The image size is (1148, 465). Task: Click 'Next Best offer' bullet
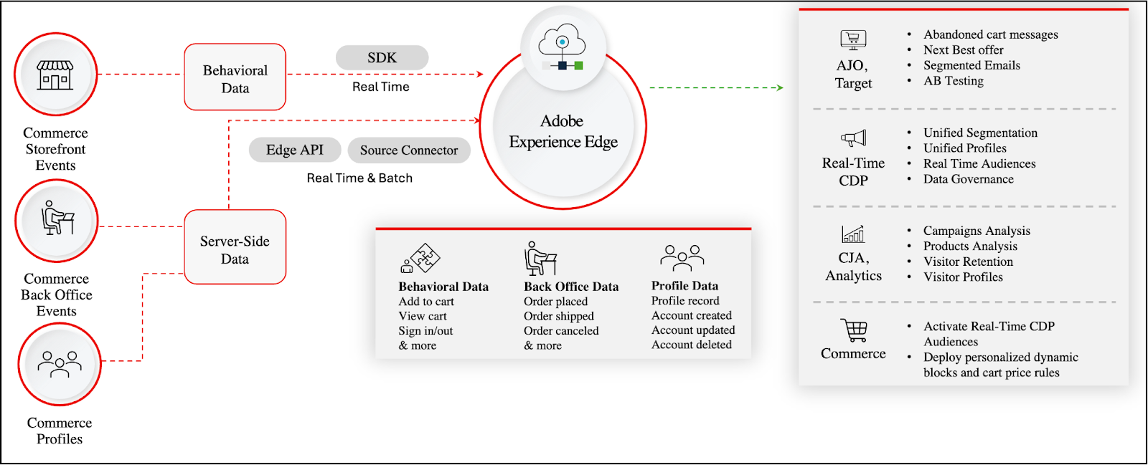pyautogui.click(x=963, y=50)
